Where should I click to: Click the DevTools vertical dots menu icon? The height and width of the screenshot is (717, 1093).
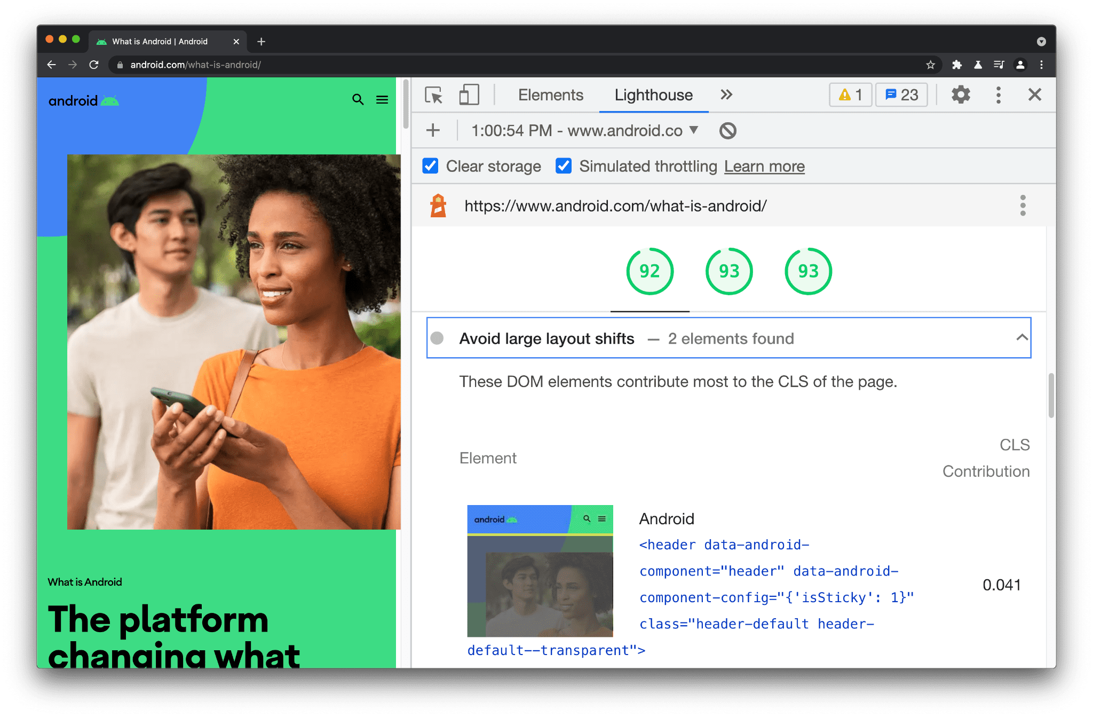(x=999, y=95)
